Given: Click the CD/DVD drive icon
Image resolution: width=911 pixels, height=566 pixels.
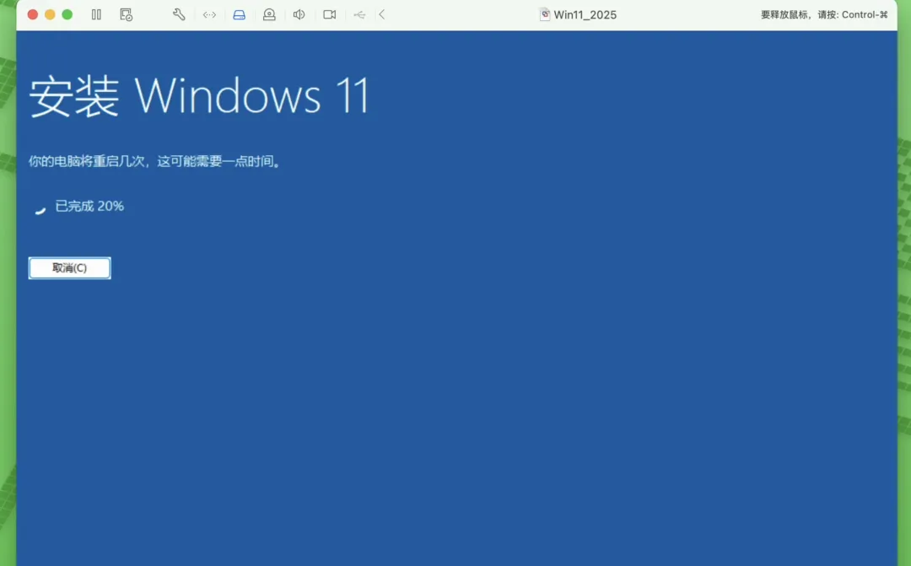Looking at the screenshot, I should click(269, 14).
